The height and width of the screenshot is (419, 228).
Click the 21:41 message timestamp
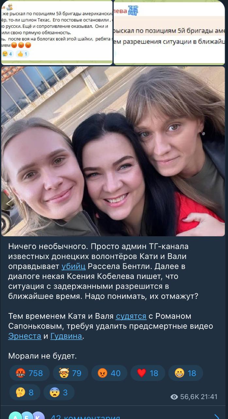pos(209,397)
